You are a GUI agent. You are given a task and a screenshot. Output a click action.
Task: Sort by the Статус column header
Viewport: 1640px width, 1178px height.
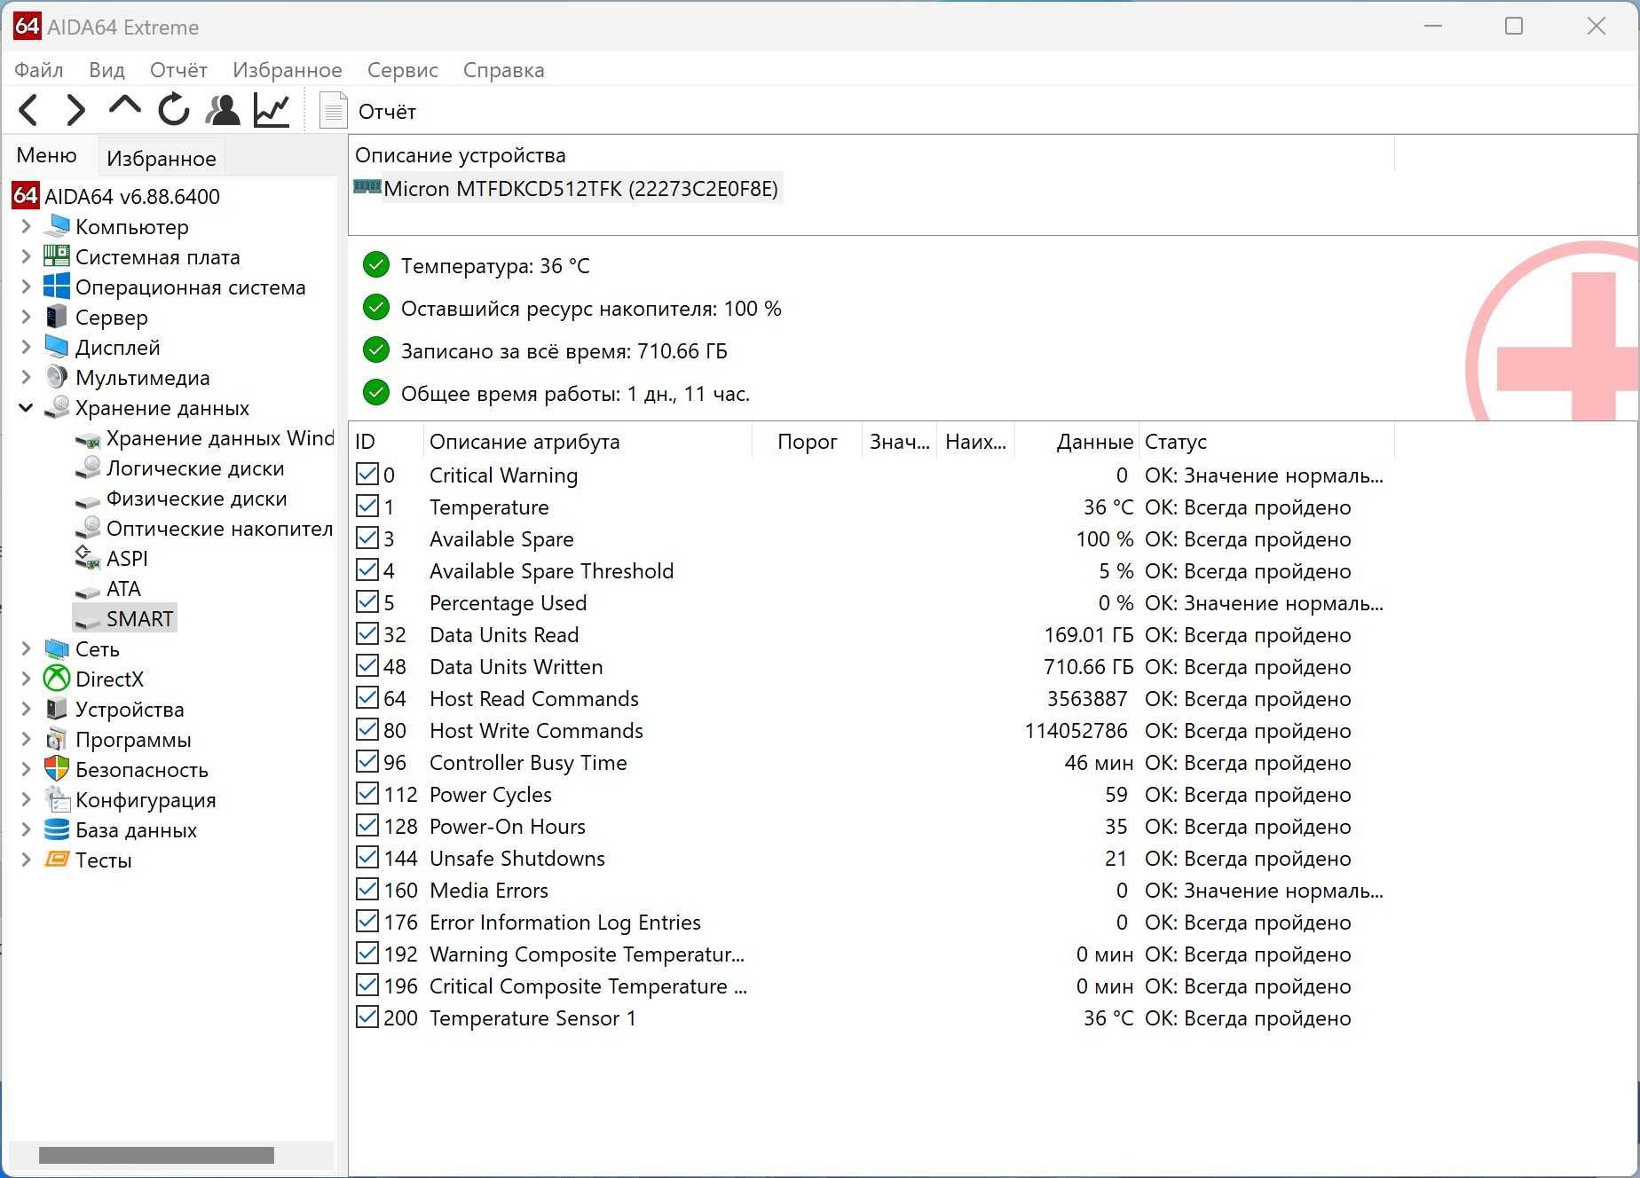[x=1266, y=441]
